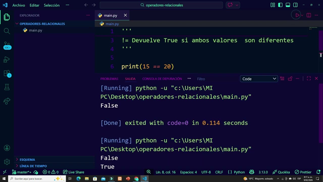Show more panel tabs ellipsis
Image resolution: width=323 pixels, height=182 pixels.
coord(189,79)
